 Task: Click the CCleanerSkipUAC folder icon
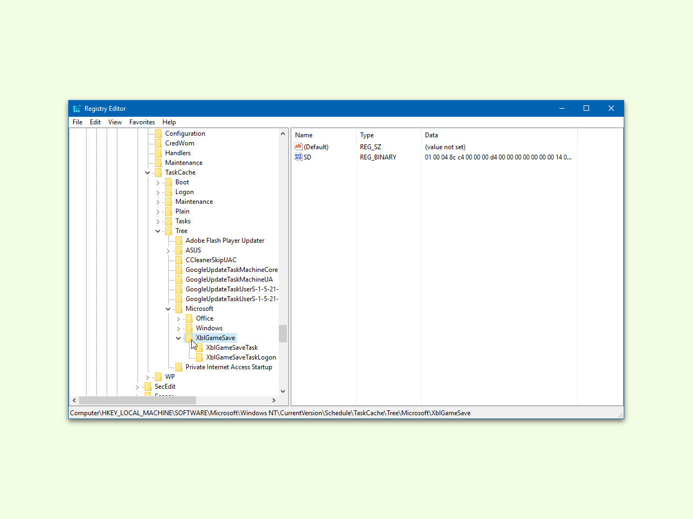point(179,260)
